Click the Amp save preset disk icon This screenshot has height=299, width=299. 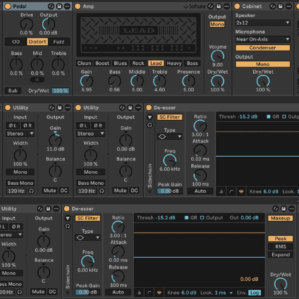pyautogui.click(x=219, y=6)
